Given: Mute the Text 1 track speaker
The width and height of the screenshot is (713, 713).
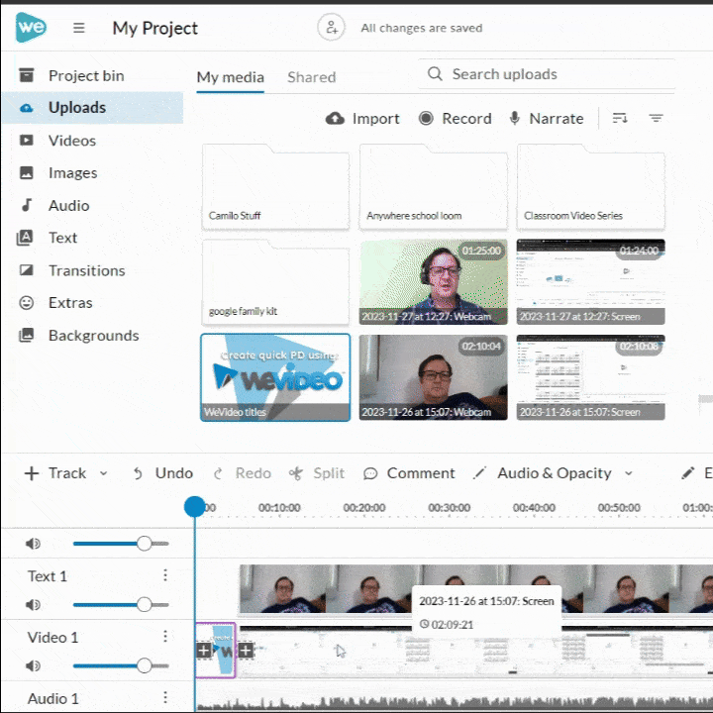Looking at the screenshot, I should 34,604.
